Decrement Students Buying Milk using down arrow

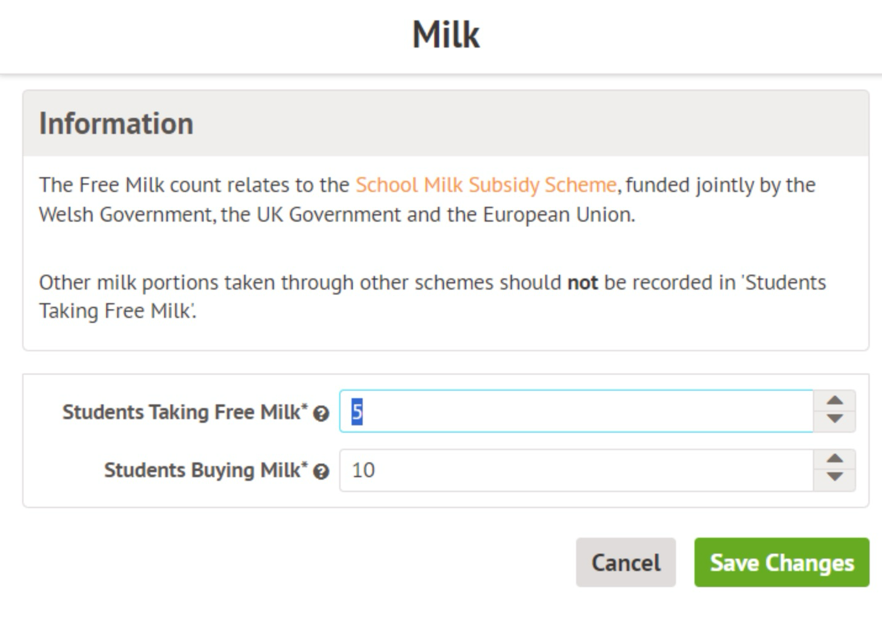click(835, 477)
